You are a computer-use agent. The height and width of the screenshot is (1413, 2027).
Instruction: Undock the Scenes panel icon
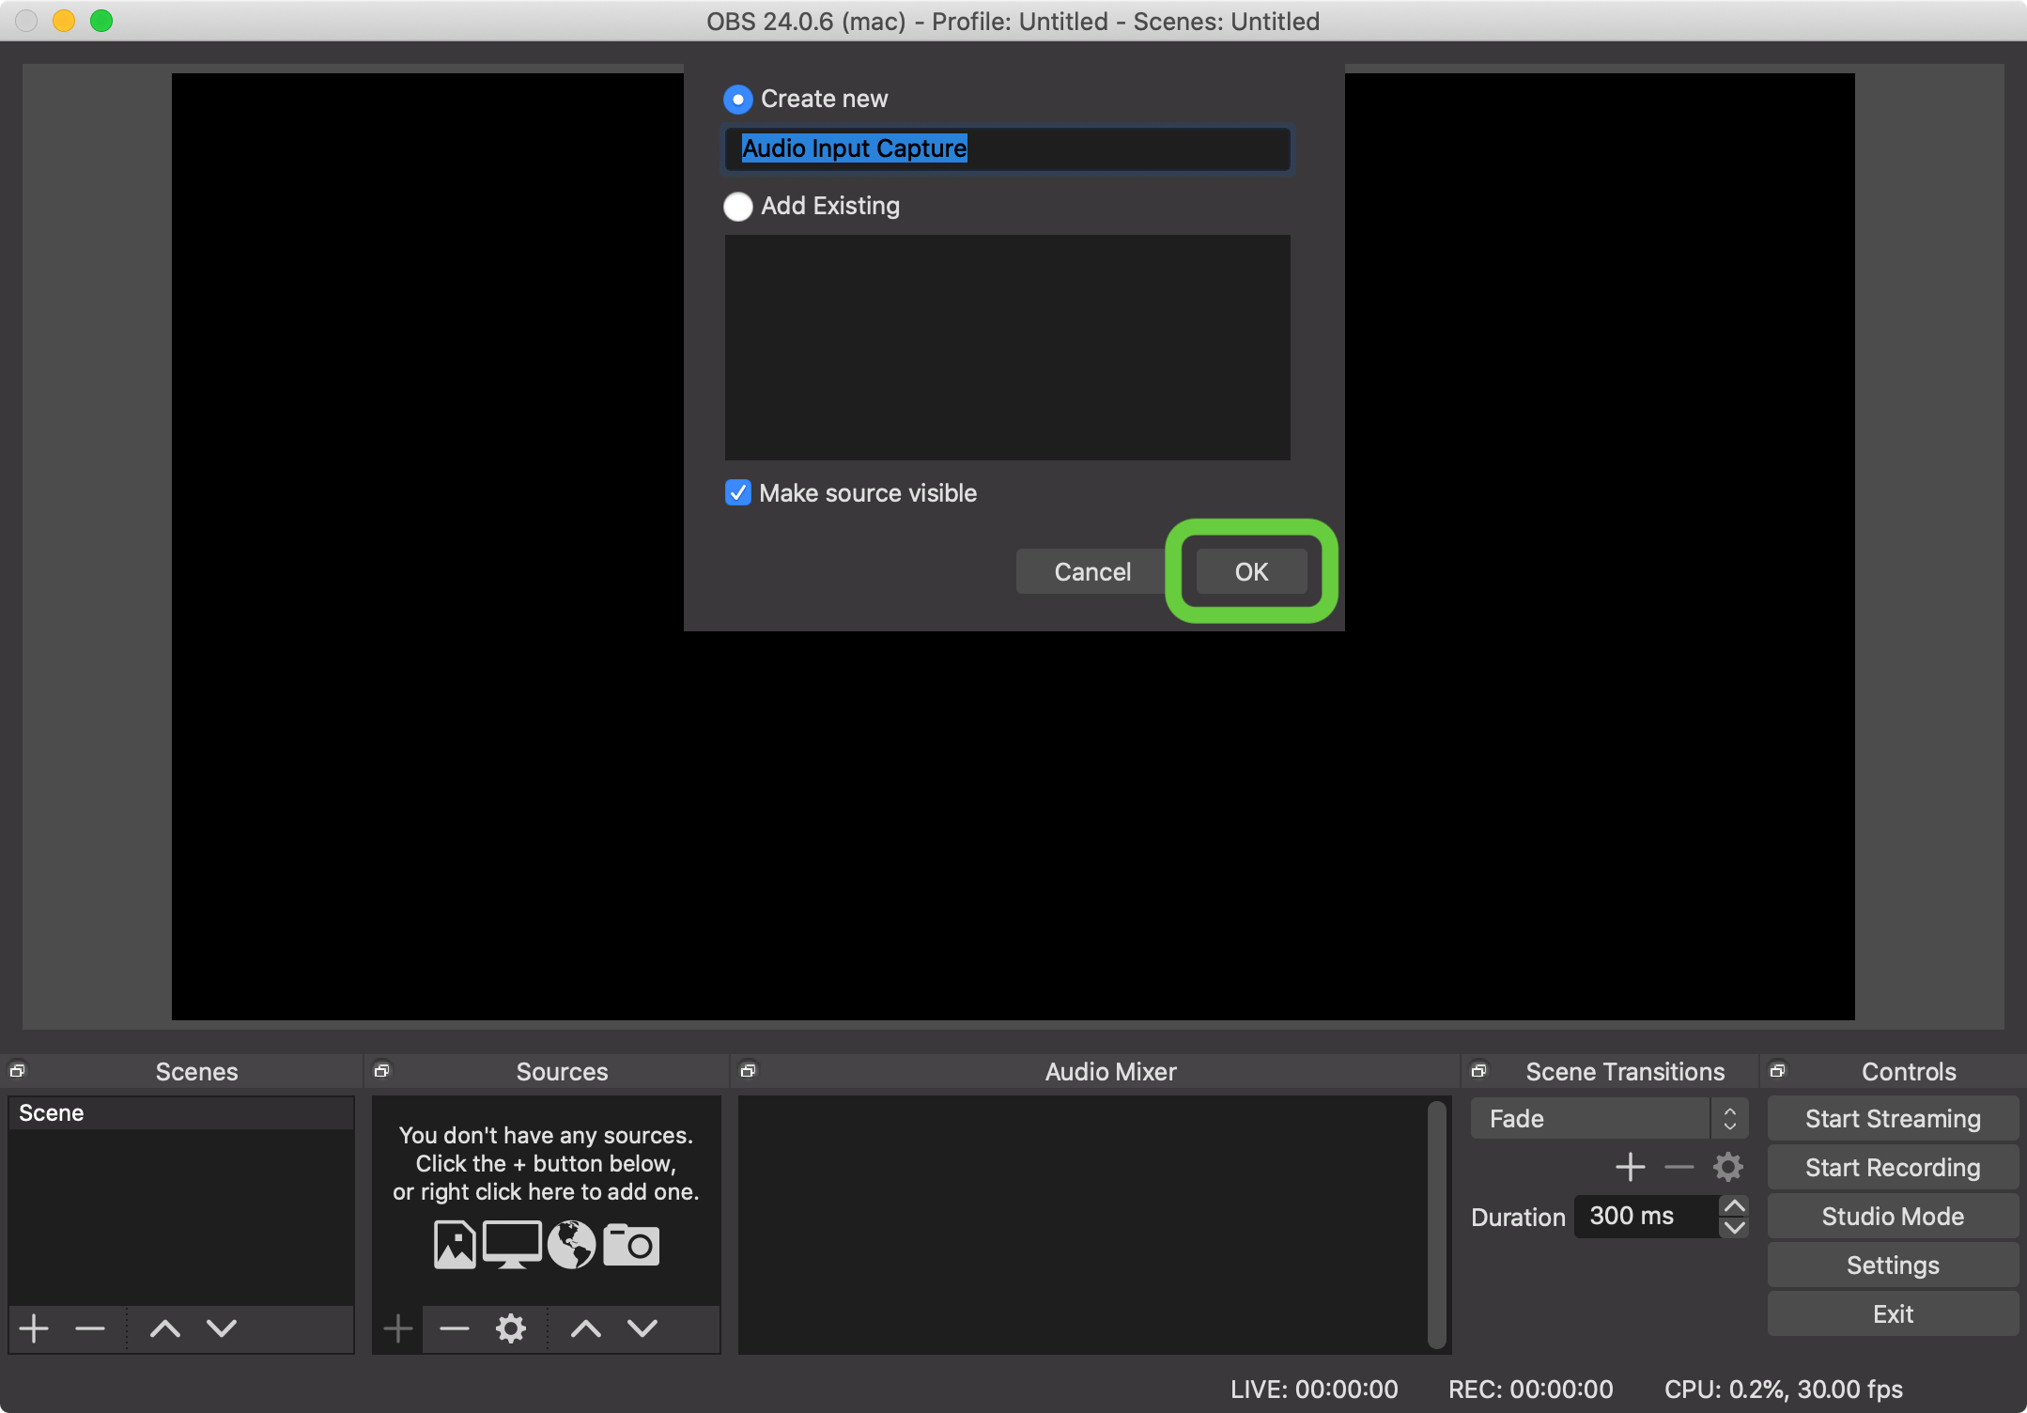click(x=17, y=1070)
